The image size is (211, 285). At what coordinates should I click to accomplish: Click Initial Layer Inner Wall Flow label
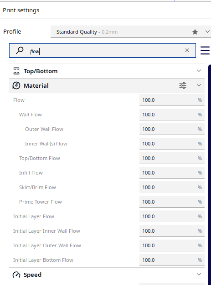[46, 231]
